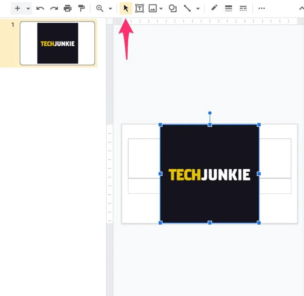Expand the line type dropdown arrow
The width and height of the screenshot is (304, 296).
[198, 8]
